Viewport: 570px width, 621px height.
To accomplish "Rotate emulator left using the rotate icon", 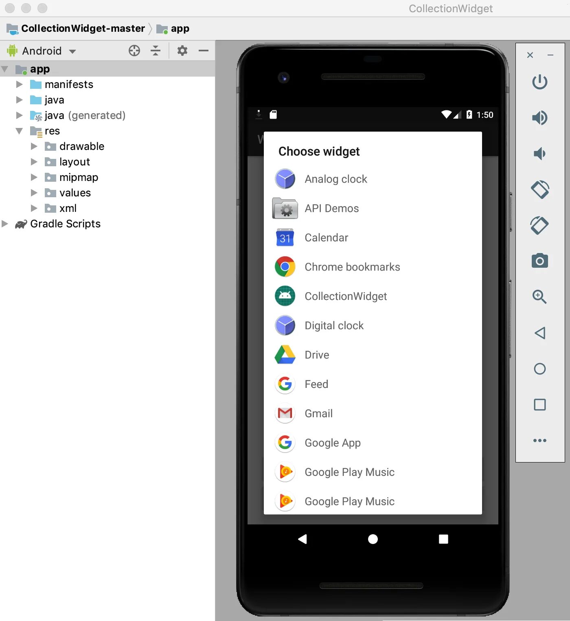I will point(540,189).
